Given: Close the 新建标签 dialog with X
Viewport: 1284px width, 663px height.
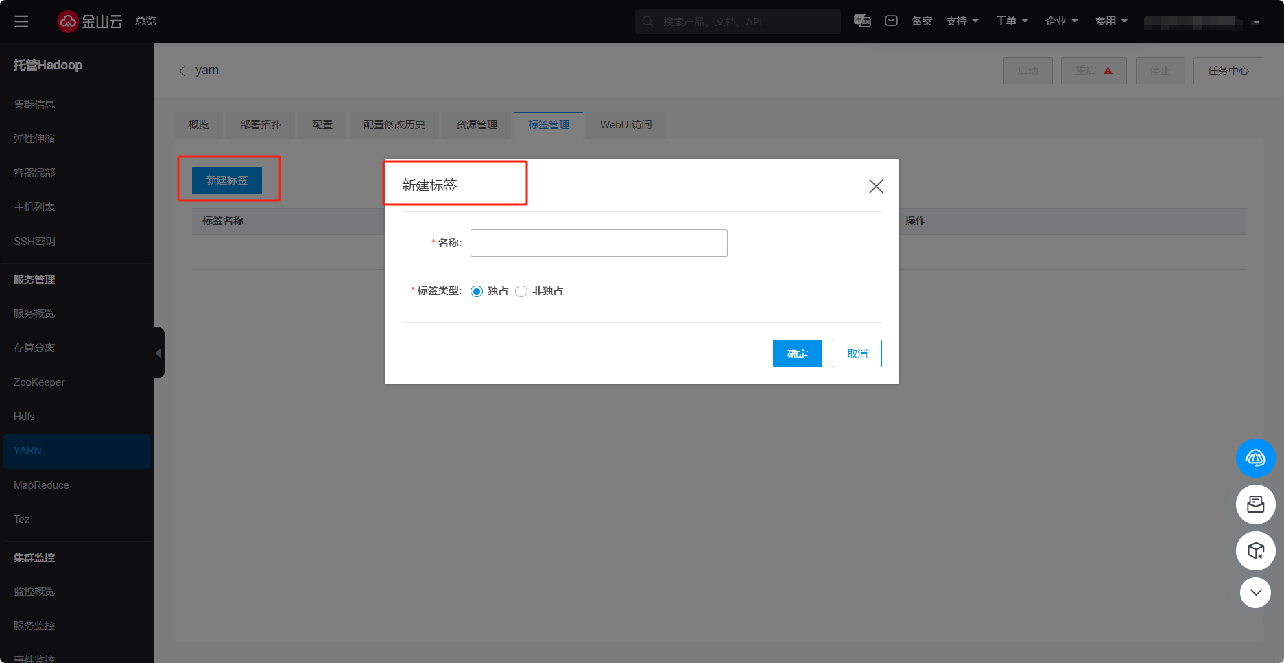Looking at the screenshot, I should coord(876,186).
